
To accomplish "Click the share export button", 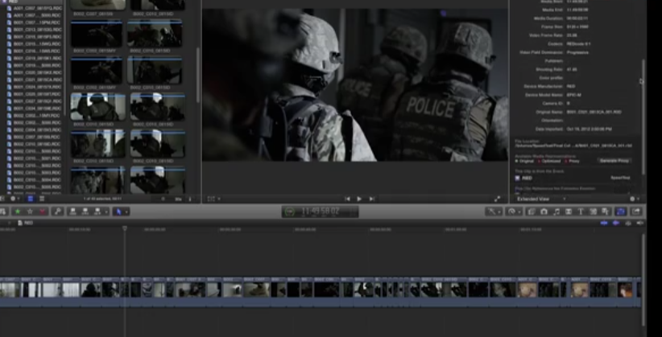I will 635,212.
